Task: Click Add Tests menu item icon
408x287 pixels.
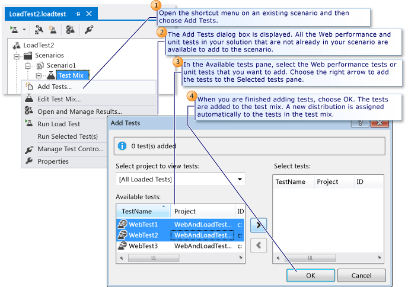Action: 29,86
